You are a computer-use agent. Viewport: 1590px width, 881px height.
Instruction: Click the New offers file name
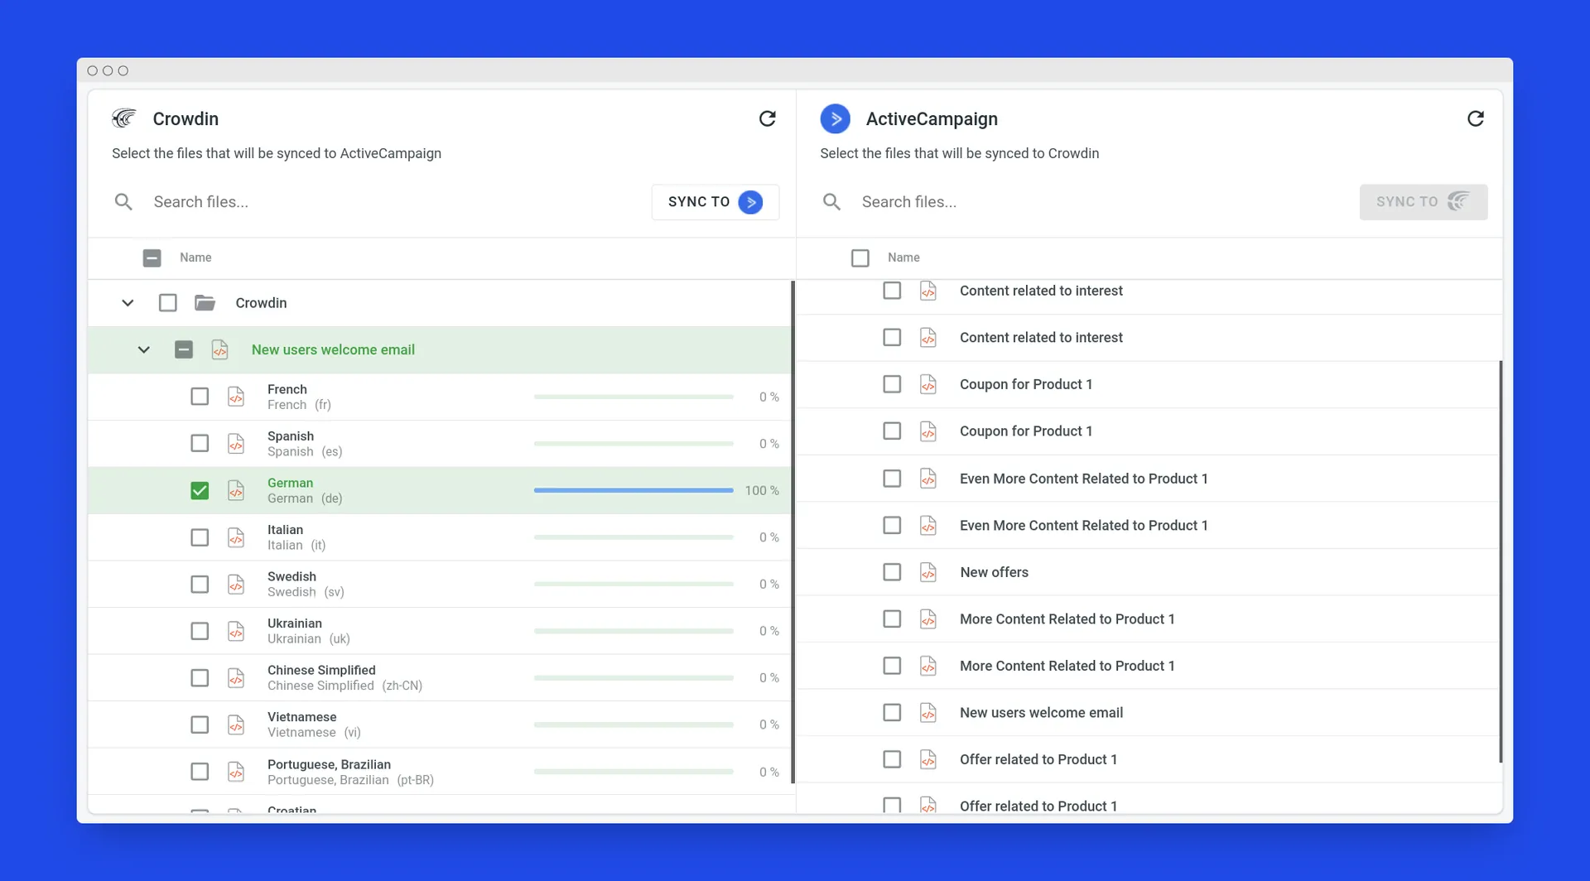[994, 572]
